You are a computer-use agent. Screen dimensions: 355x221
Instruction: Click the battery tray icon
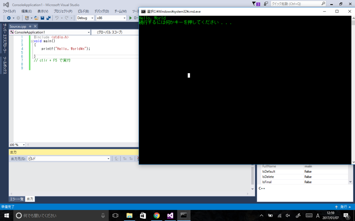coord(270,215)
